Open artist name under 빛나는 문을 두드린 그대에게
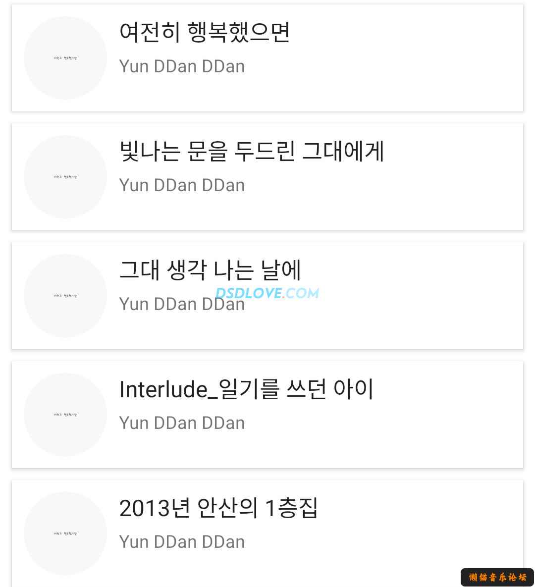Image resolution: width=535 pixels, height=587 pixels. pos(182,185)
